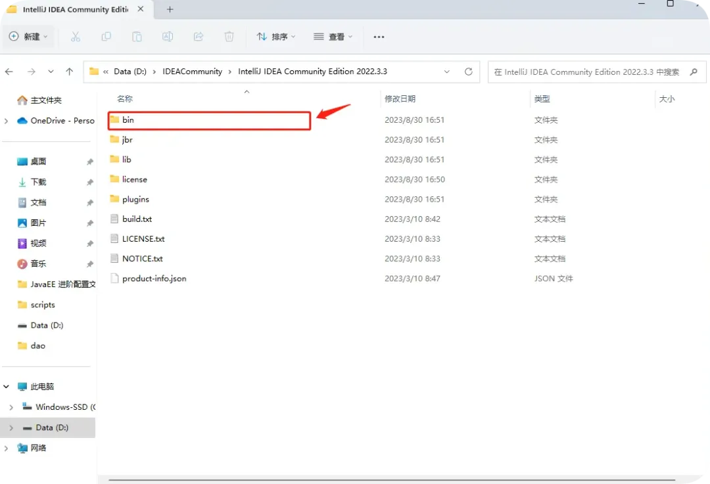710x484 pixels.
Task: Open 视频 in the sidebar
Action: [32, 244]
